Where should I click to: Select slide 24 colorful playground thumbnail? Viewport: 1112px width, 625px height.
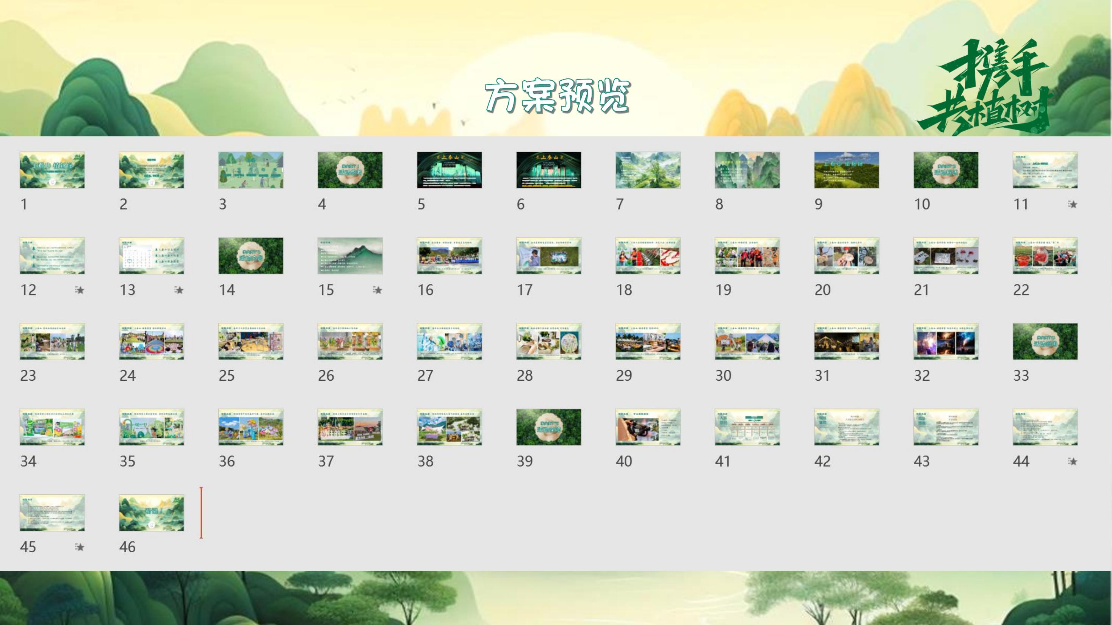152,342
